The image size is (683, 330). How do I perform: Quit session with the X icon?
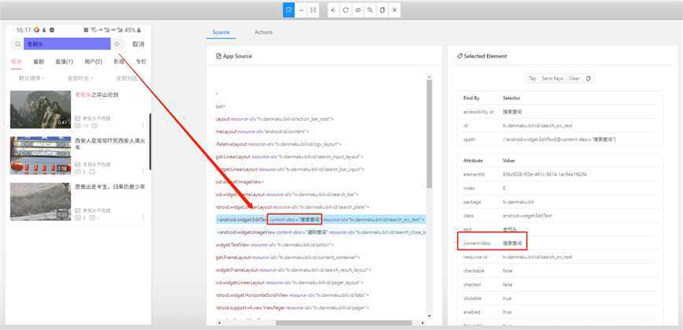395,10
